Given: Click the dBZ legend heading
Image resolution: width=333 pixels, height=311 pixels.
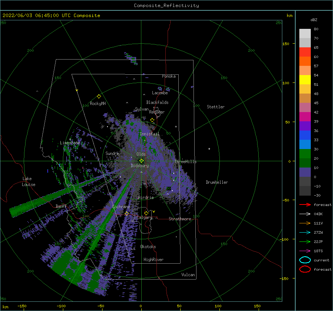Looking at the screenshot, I should (x=314, y=20).
